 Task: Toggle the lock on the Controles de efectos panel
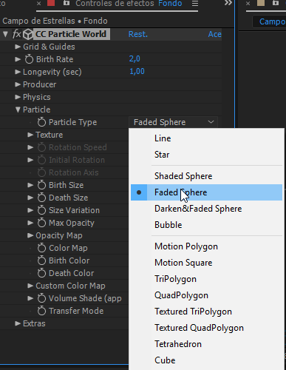[67, 3]
